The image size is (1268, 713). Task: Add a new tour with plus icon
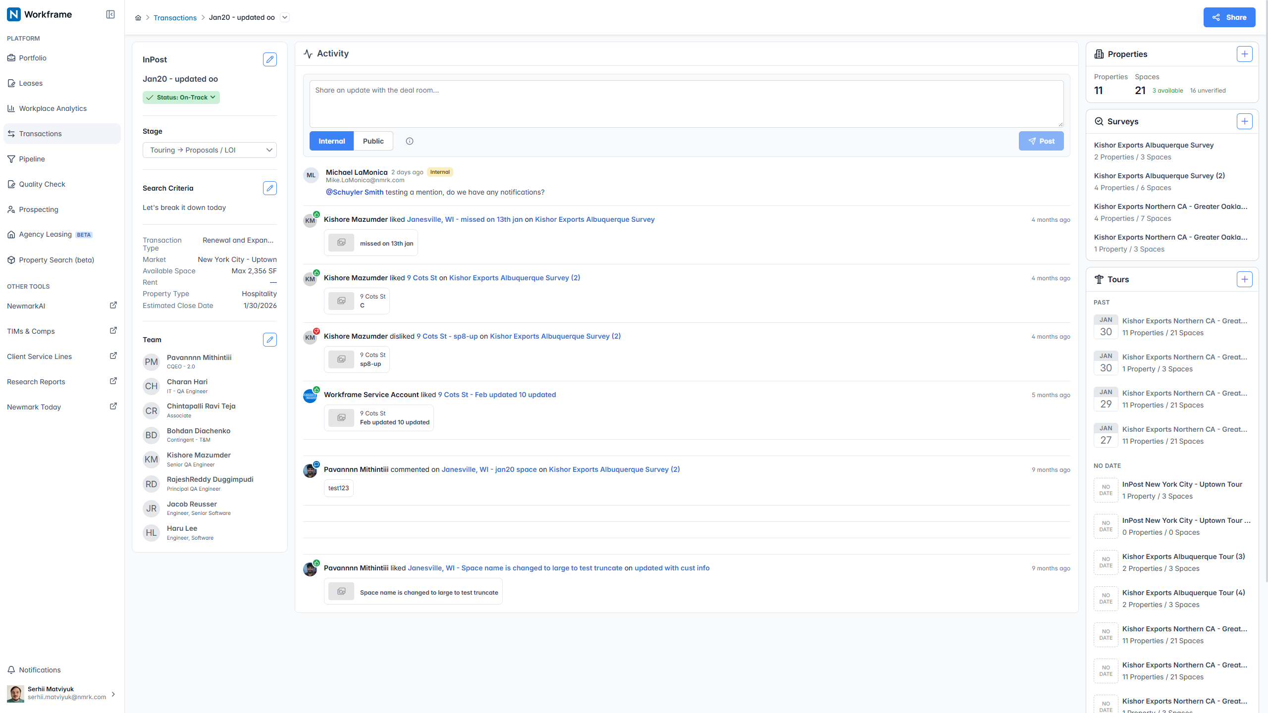pos(1245,279)
